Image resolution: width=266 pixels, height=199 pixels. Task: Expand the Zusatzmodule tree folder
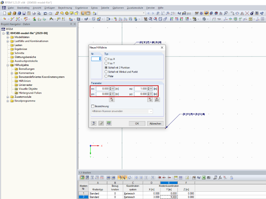(x=8, y=97)
